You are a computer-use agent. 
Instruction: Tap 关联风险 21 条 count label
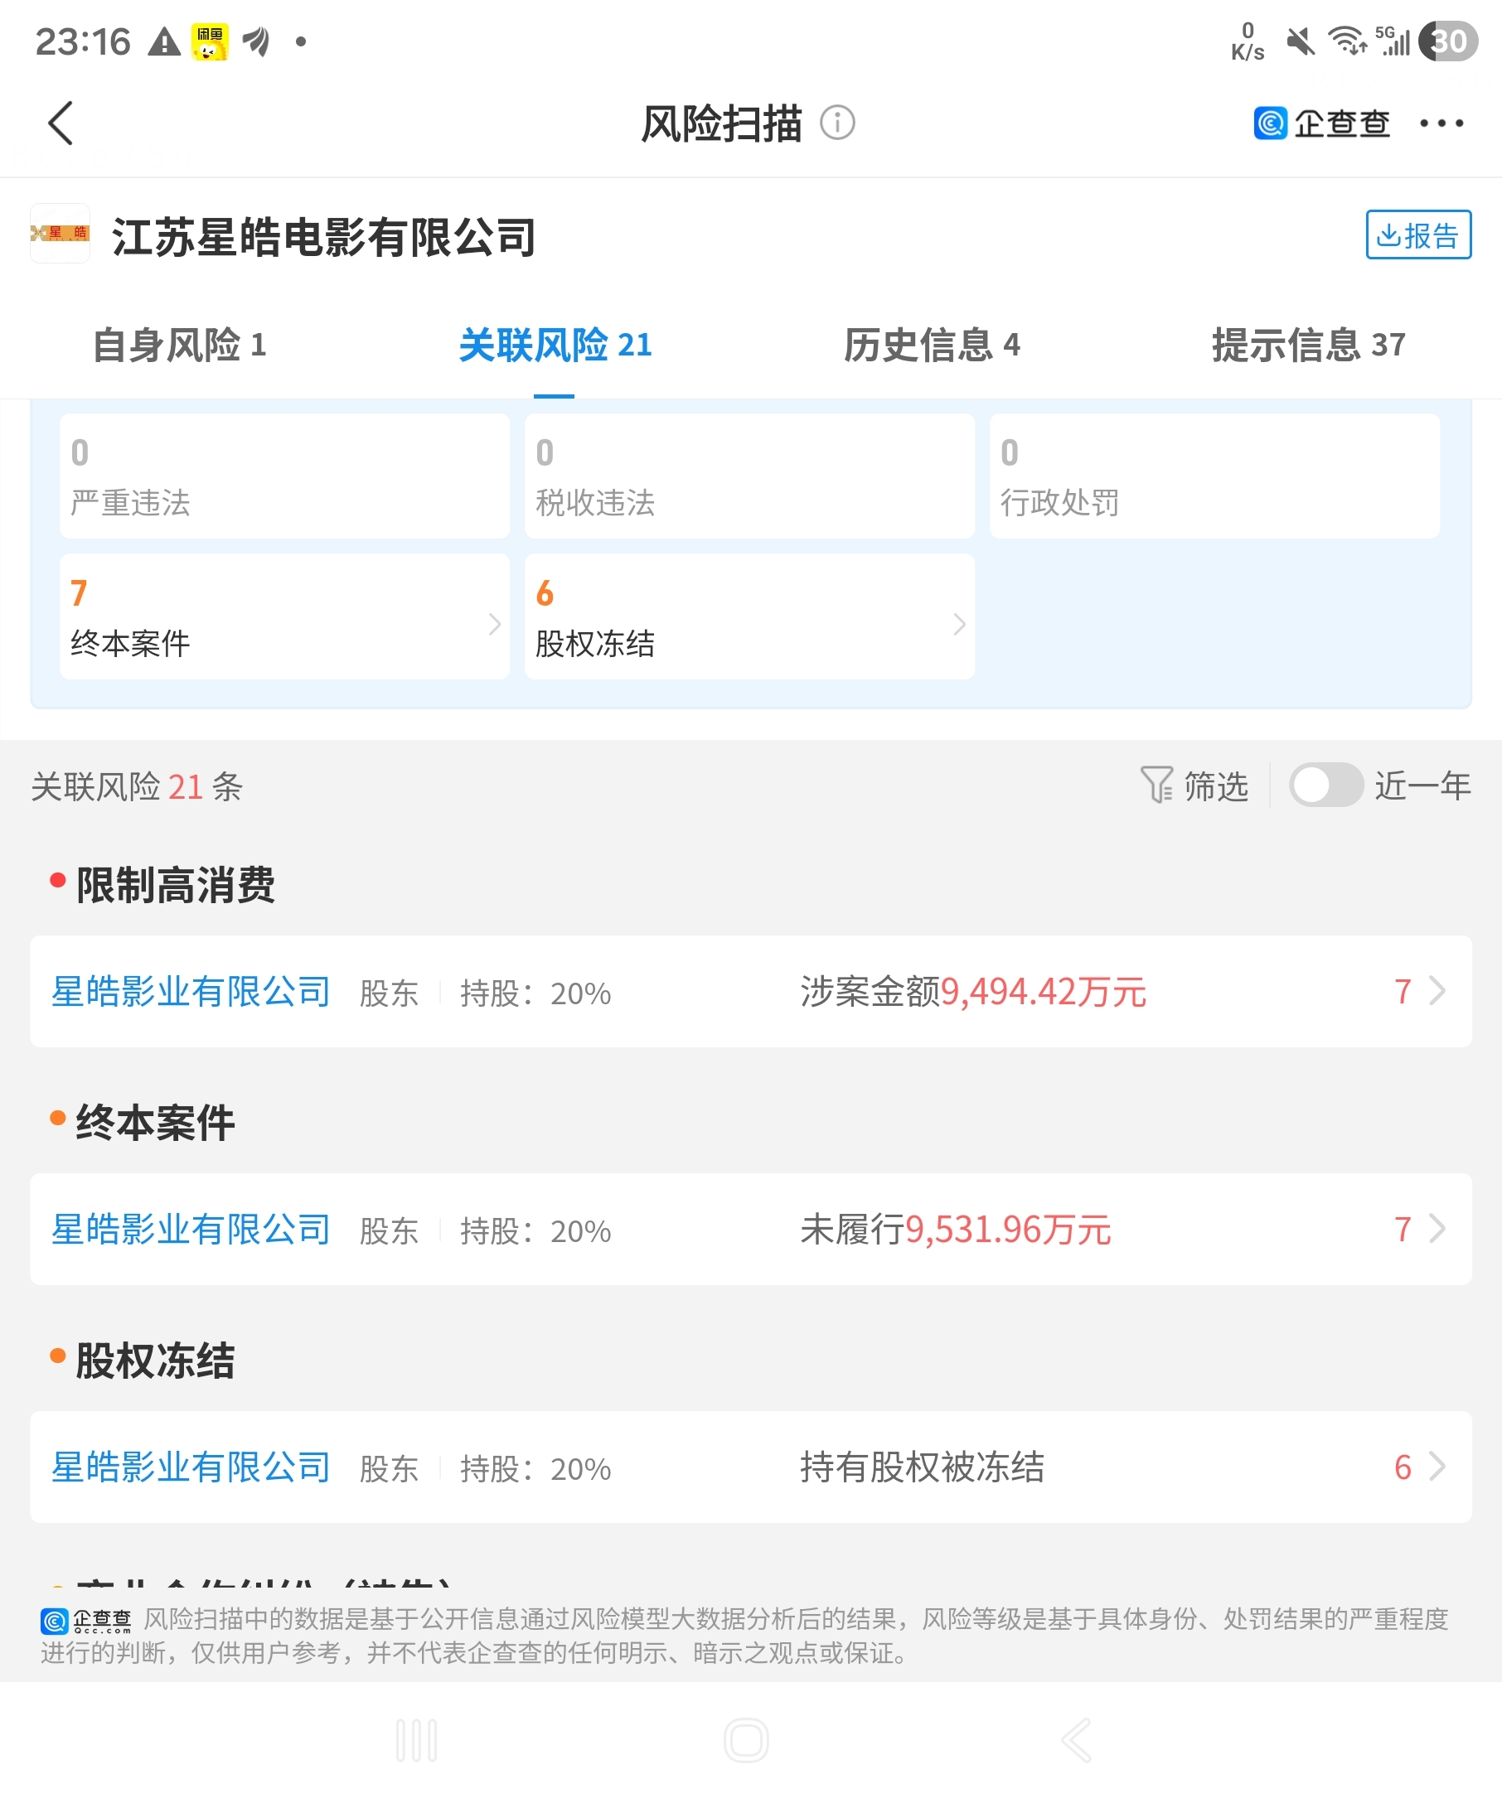tap(138, 786)
